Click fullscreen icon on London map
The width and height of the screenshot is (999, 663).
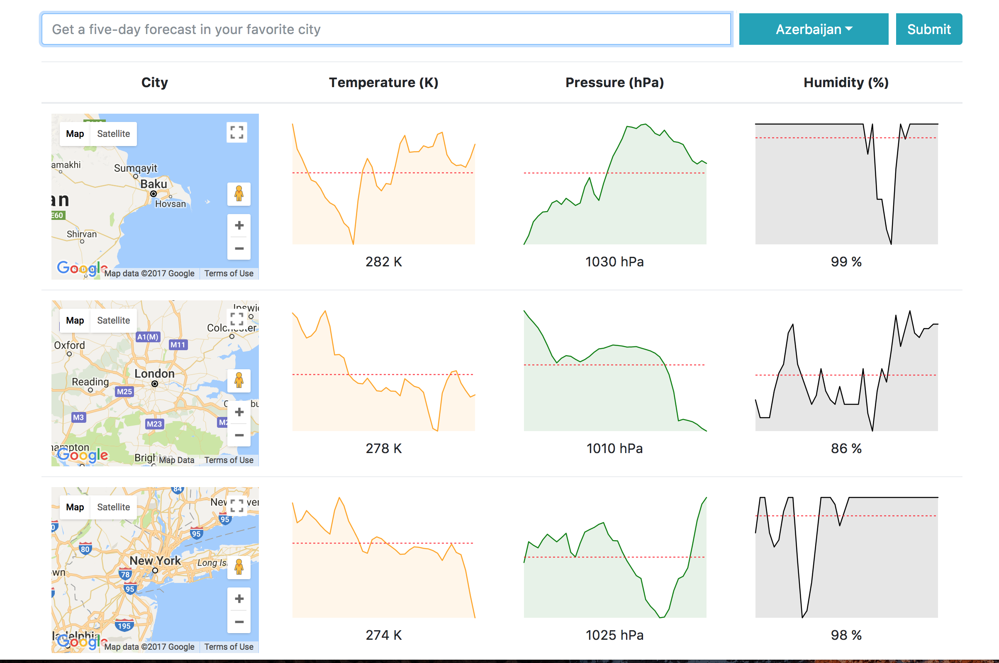click(x=237, y=319)
